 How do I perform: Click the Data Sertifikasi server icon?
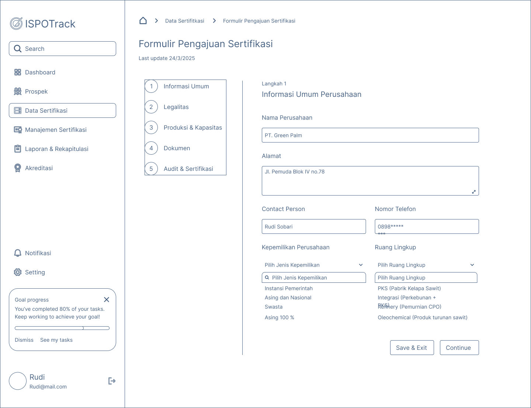click(x=18, y=110)
